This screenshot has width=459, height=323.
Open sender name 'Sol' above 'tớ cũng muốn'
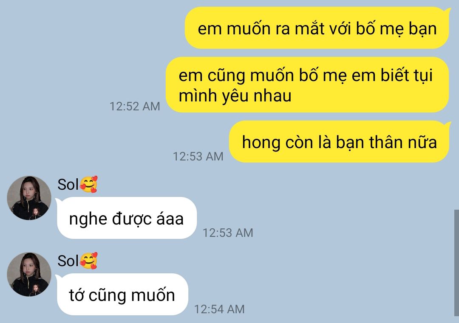[x=68, y=261]
